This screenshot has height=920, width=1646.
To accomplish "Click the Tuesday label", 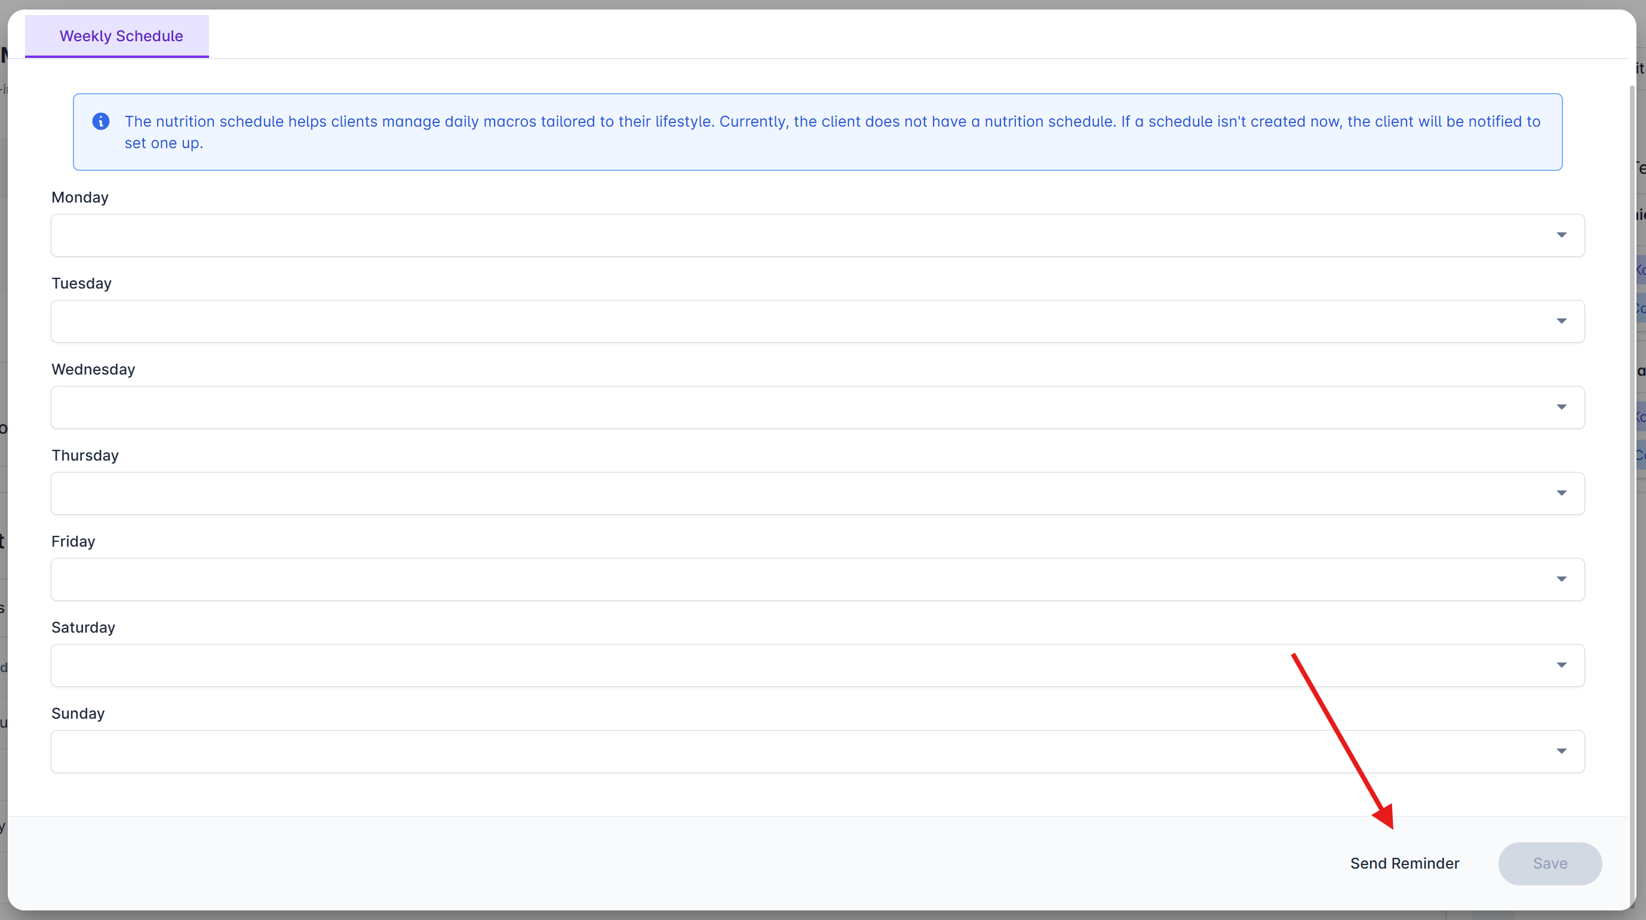I will 81,283.
